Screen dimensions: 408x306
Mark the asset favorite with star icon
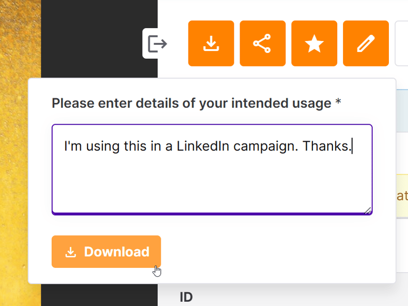[314, 43]
